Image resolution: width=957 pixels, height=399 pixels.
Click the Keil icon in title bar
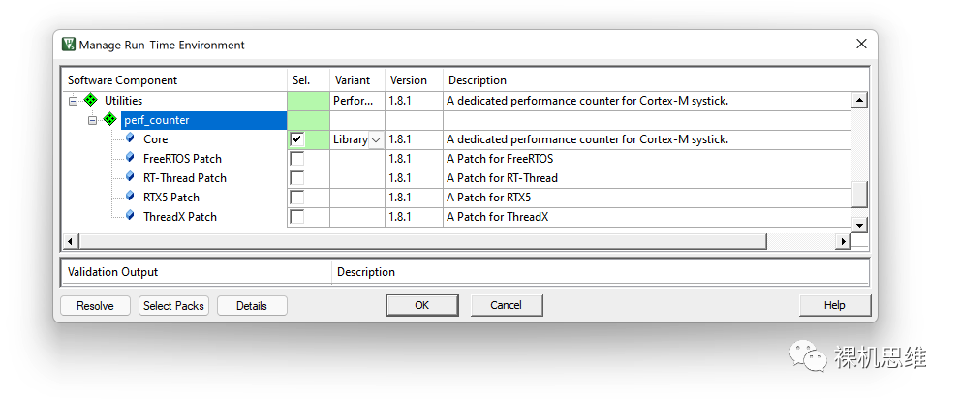tap(69, 45)
